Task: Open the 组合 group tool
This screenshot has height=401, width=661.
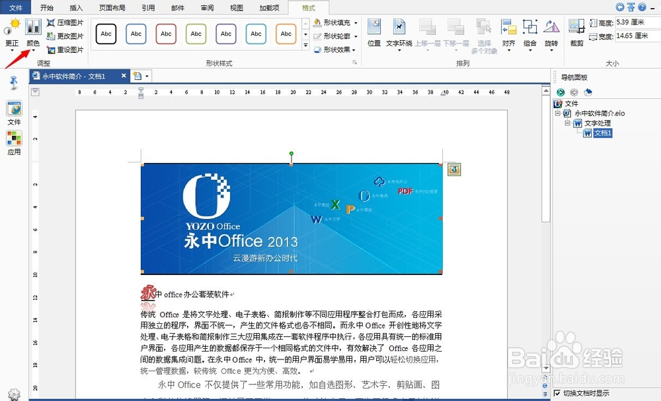Action: coord(530,34)
